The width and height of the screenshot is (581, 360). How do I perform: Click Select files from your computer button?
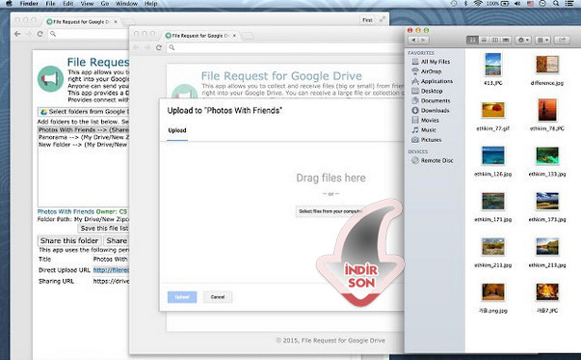pyautogui.click(x=330, y=211)
